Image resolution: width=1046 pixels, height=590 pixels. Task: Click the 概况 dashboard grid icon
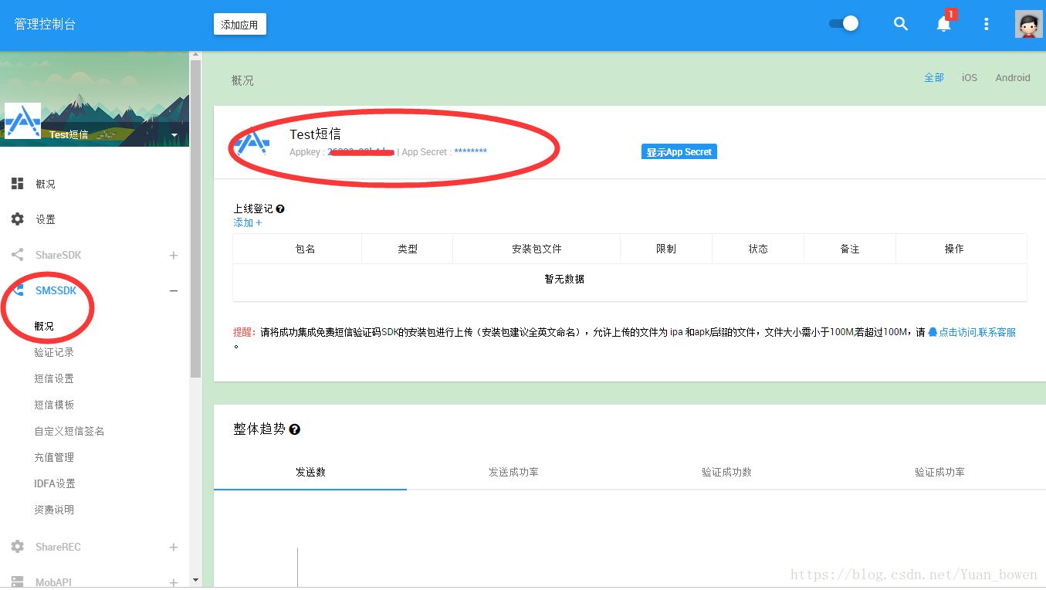click(17, 184)
